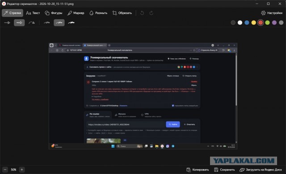Select the Стрелки arrows tool
This screenshot has width=286, height=174.
coord(13,13)
